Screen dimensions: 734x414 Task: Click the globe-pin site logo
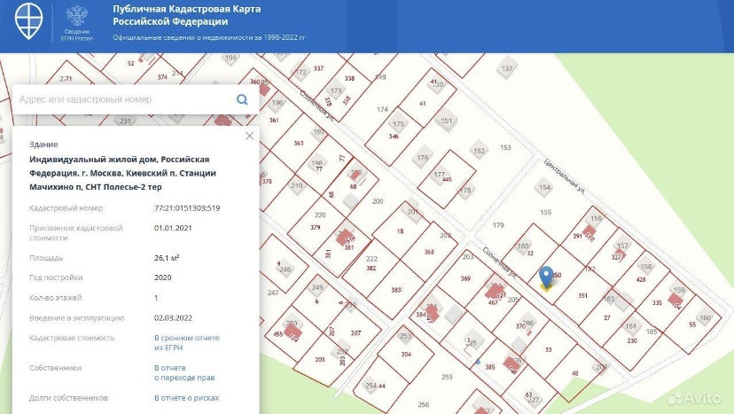pos(29,20)
